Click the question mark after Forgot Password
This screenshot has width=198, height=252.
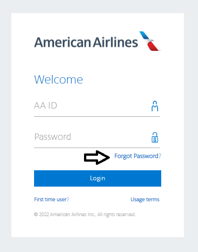tap(160, 156)
